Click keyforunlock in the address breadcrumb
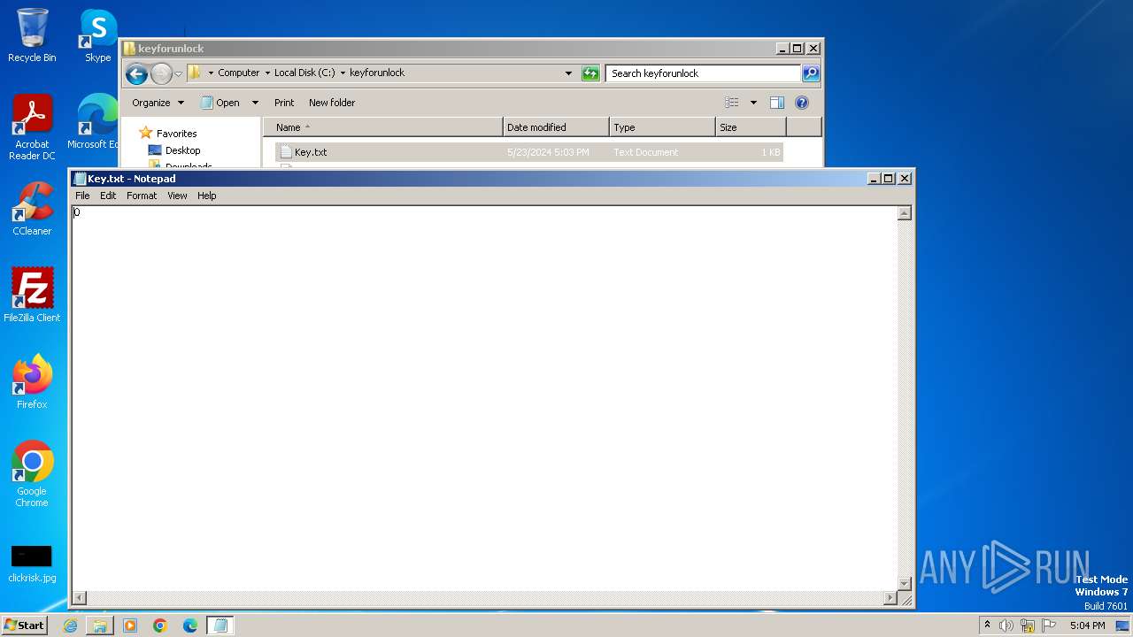Image resolution: width=1133 pixels, height=637 pixels. pos(377,73)
